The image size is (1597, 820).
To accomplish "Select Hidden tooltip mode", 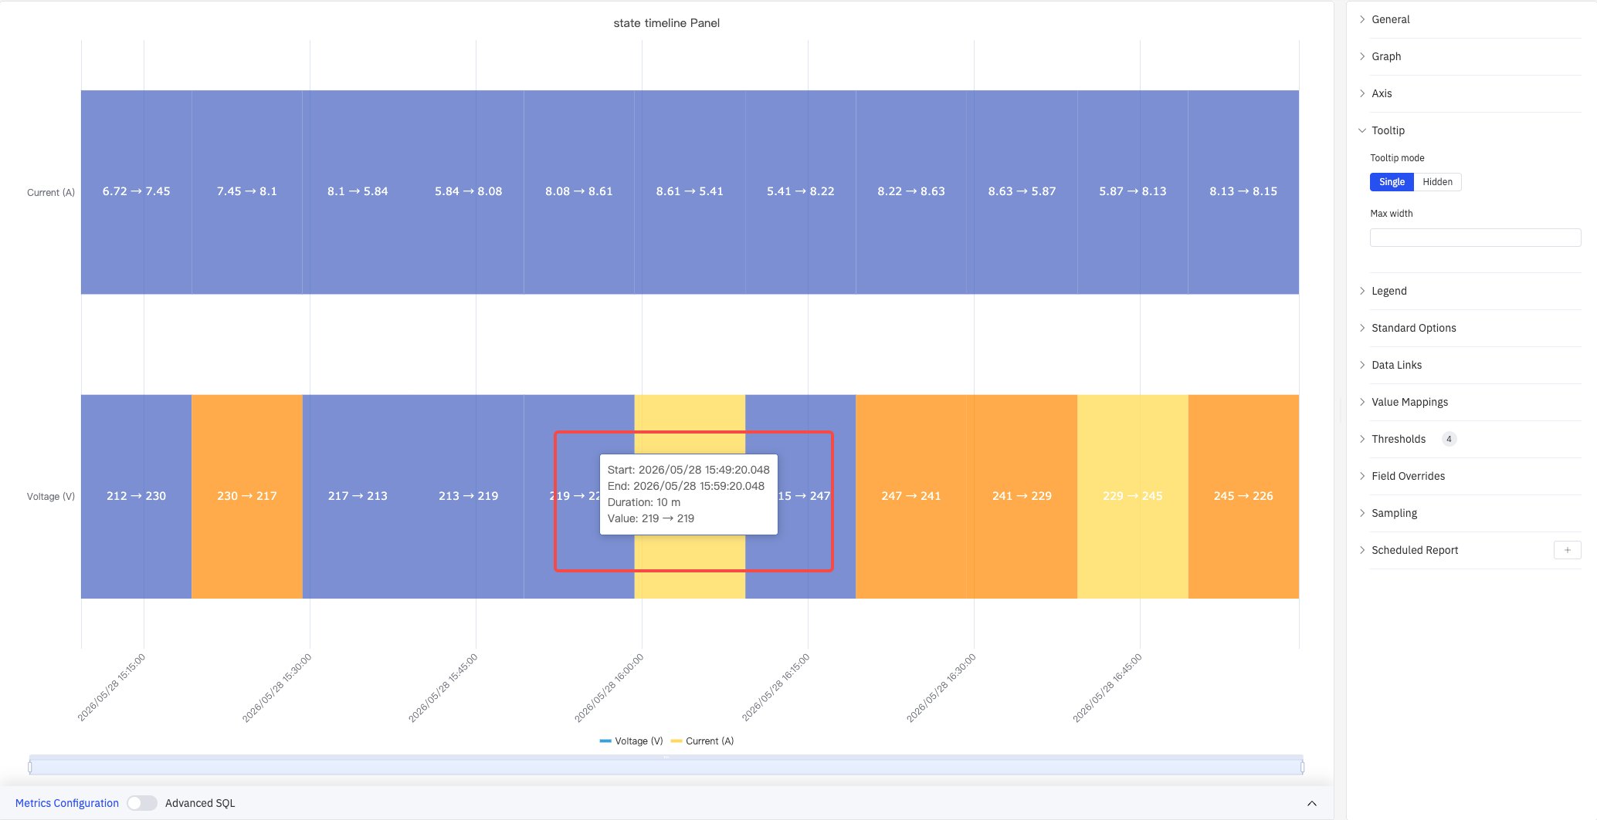I will coord(1437,182).
